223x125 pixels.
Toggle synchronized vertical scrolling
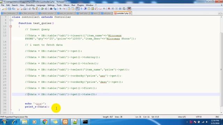click(69, 9)
